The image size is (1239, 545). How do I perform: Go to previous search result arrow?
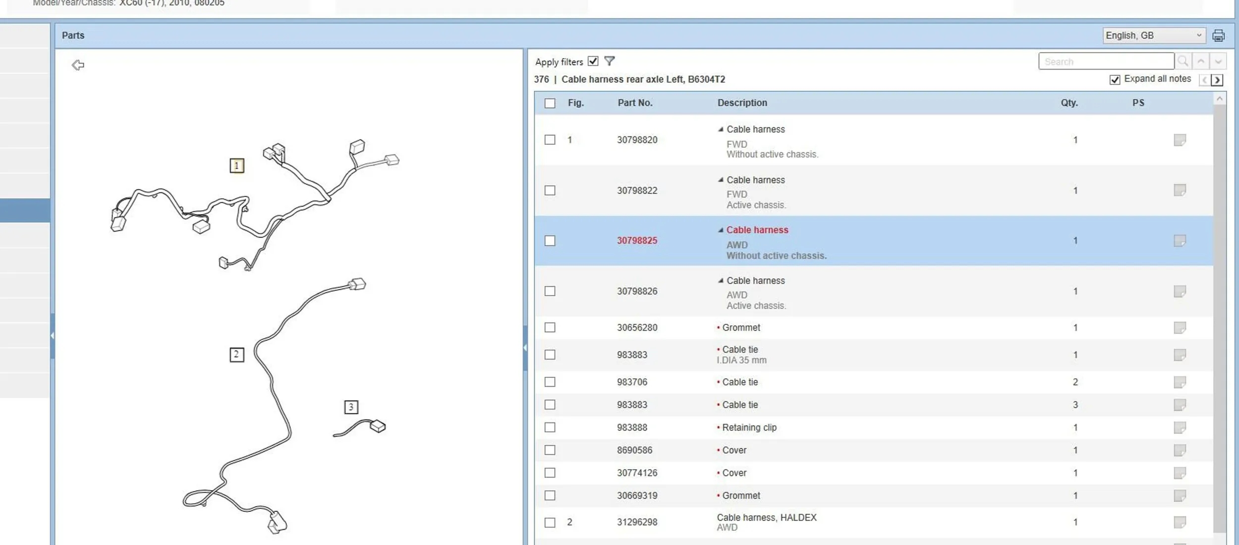coord(1201,61)
